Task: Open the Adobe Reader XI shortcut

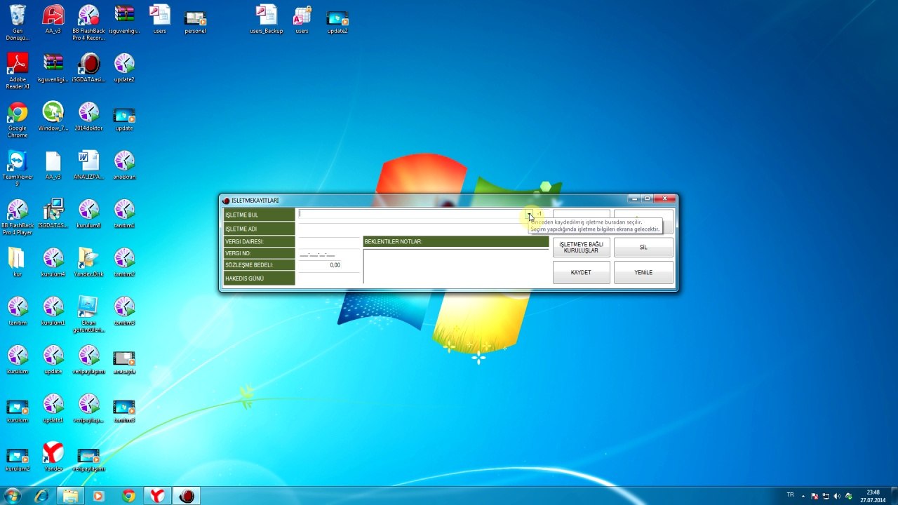Action: click(18, 71)
